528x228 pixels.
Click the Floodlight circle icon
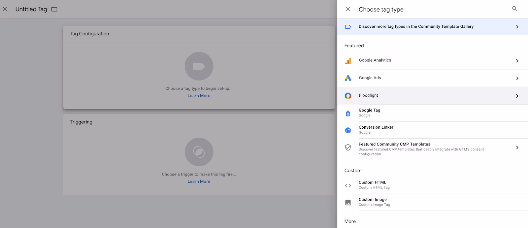click(348, 96)
